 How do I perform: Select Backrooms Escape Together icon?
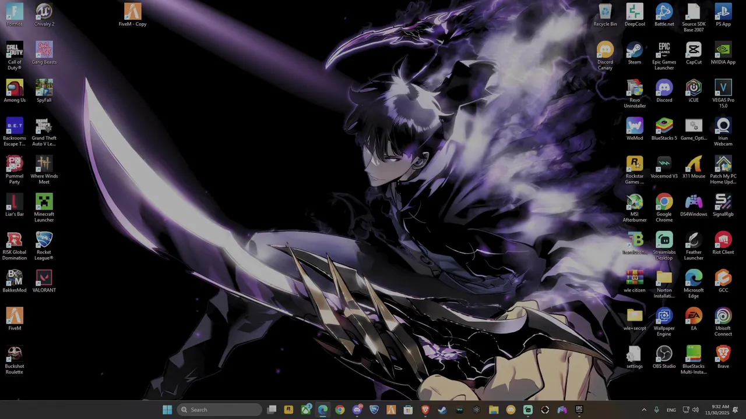click(15, 132)
